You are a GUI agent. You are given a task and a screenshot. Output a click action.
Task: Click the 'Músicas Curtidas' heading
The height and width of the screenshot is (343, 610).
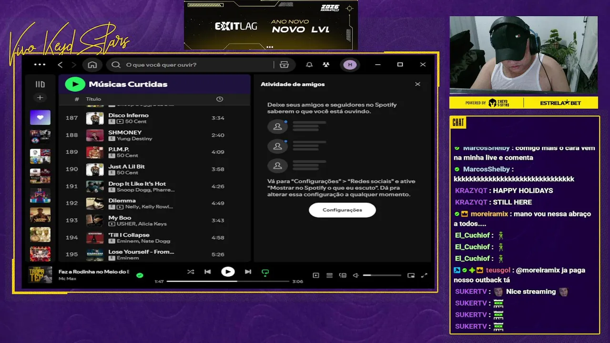point(128,84)
